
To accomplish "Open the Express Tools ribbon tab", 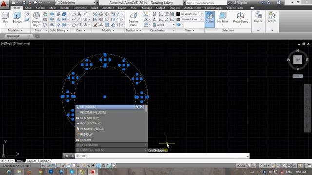I will point(235,8).
